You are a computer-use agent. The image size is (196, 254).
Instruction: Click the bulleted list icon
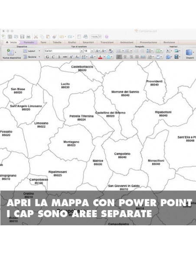(119, 51)
